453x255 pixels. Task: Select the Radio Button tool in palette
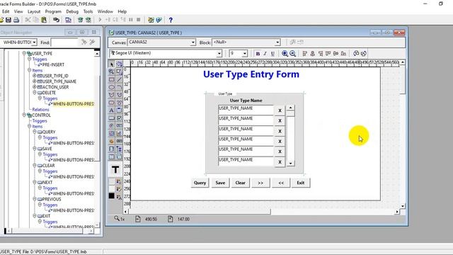pyautogui.click(x=112, y=126)
